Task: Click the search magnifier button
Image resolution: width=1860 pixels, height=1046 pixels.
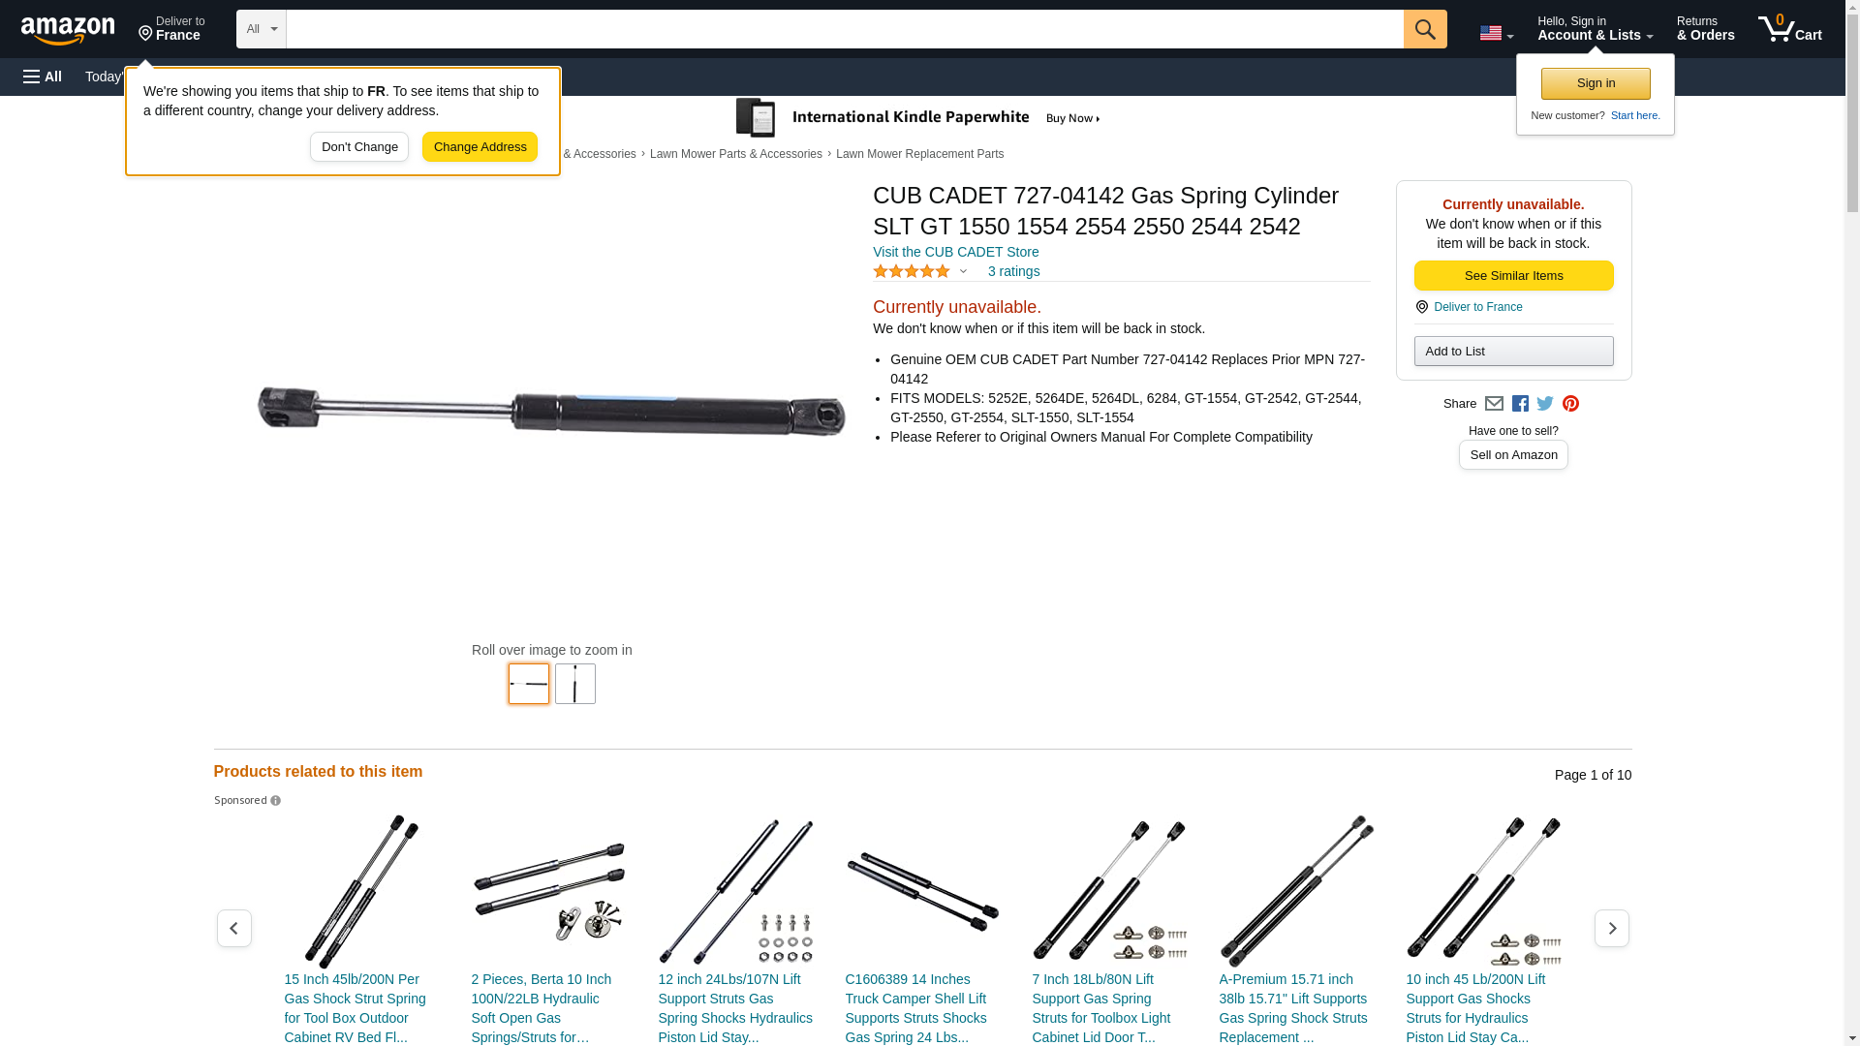Action: tap(1425, 29)
